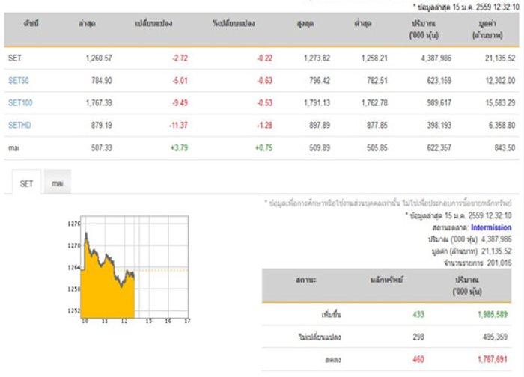The height and width of the screenshot is (377, 524).
Task: Click SET100 last value 1,767.39
Action: pos(99,102)
